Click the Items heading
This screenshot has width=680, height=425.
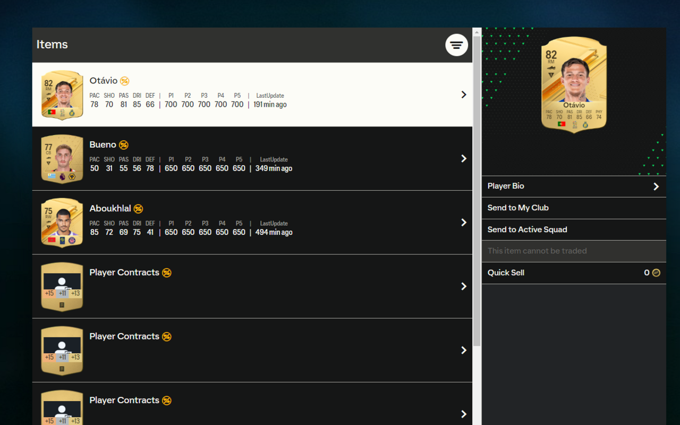pyautogui.click(x=52, y=45)
